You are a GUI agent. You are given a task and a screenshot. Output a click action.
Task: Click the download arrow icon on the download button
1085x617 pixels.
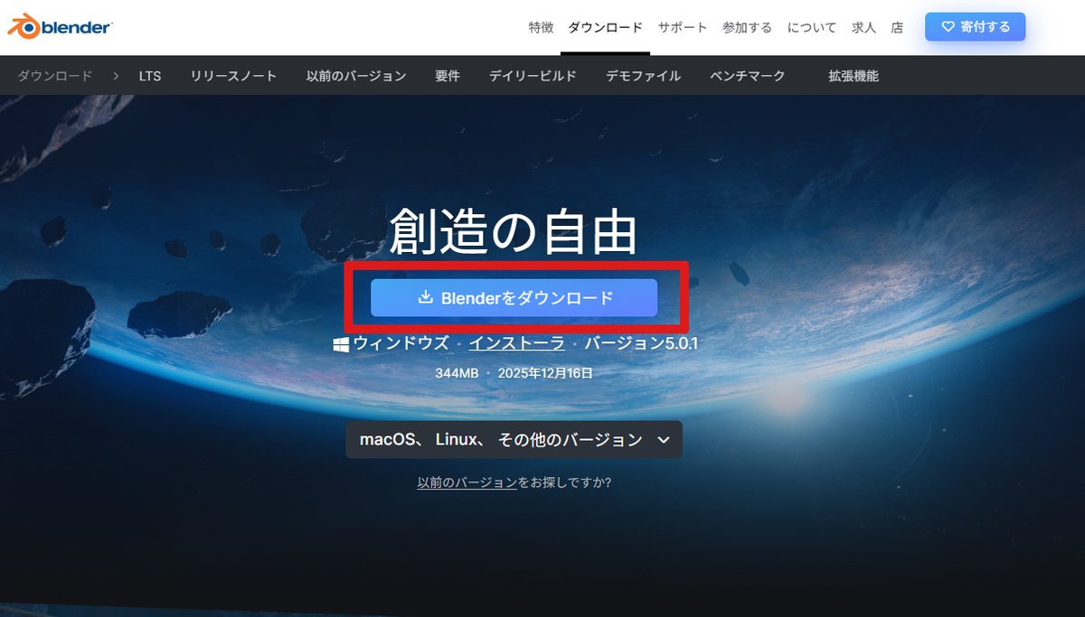pos(426,297)
